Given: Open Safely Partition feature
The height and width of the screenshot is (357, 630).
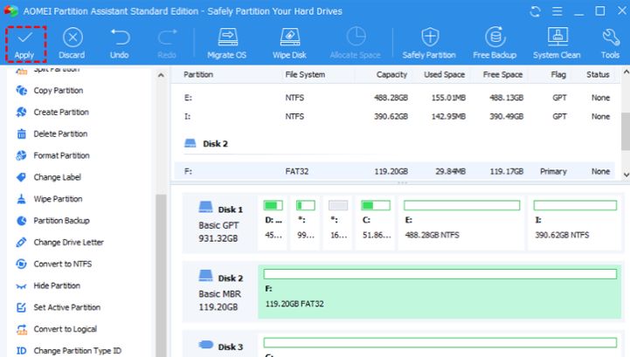Looking at the screenshot, I should coord(429,44).
